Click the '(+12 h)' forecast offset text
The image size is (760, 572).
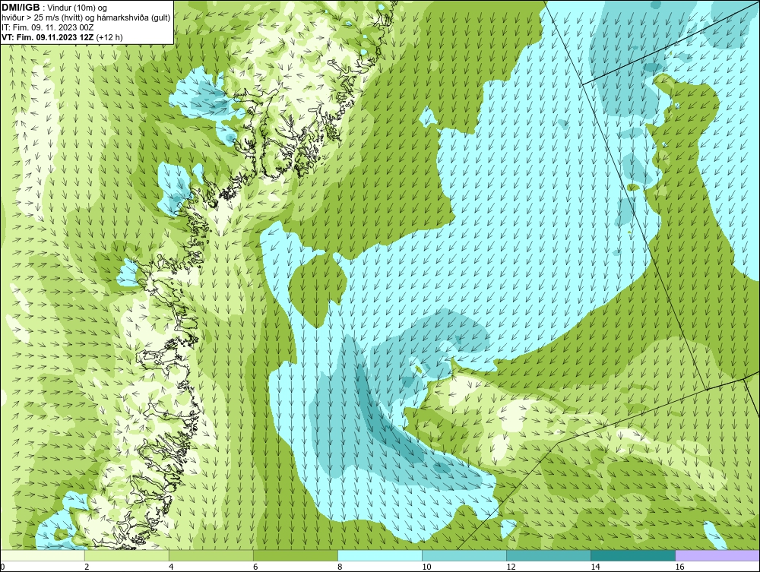[x=109, y=37]
